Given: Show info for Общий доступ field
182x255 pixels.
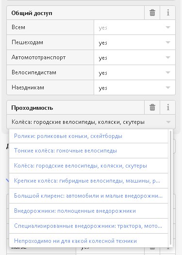Looking at the screenshot, I should pos(168,13).
